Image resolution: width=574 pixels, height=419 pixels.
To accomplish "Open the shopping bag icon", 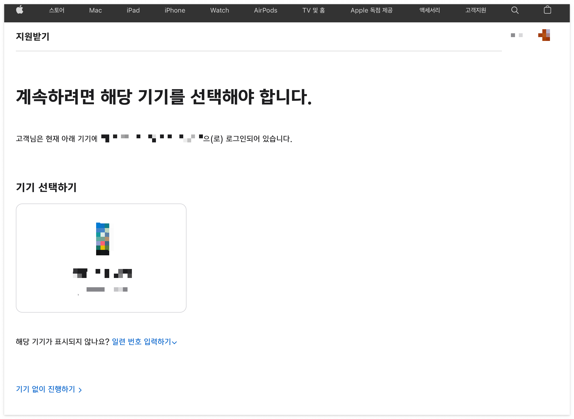I will 547,10.
